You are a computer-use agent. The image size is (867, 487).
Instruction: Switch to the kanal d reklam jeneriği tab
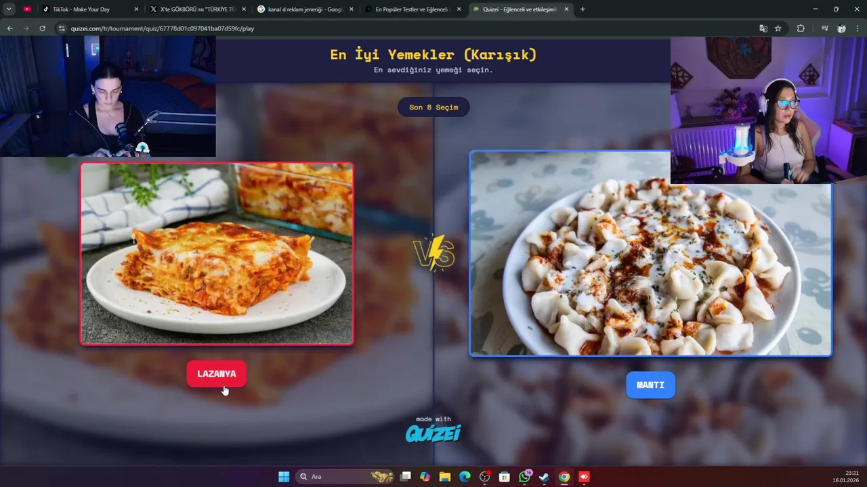[x=306, y=9]
